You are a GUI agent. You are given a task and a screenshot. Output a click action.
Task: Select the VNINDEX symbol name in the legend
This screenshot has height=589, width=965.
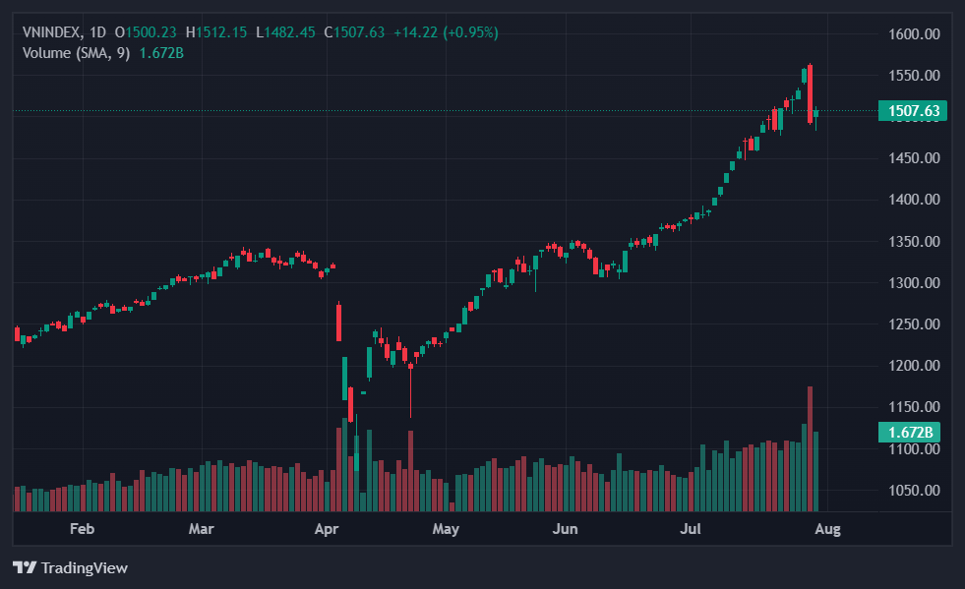[51, 32]
